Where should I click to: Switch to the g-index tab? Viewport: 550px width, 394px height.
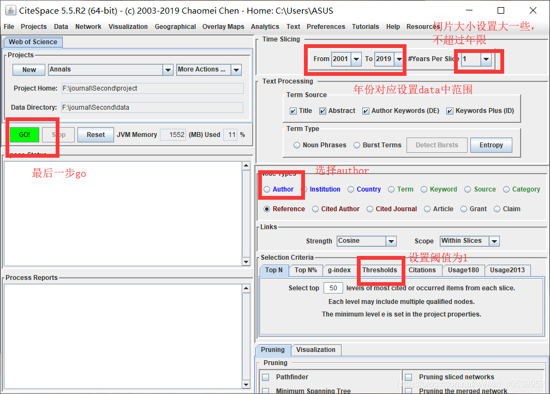tap(339, 270)
